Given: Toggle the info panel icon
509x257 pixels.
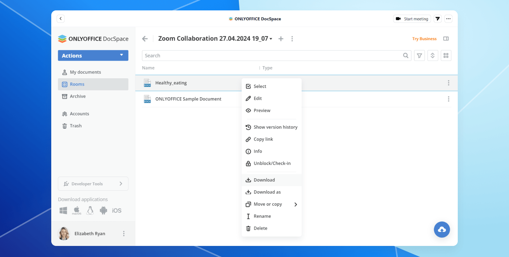Looking at the screenshot, I should click(446, 39).
